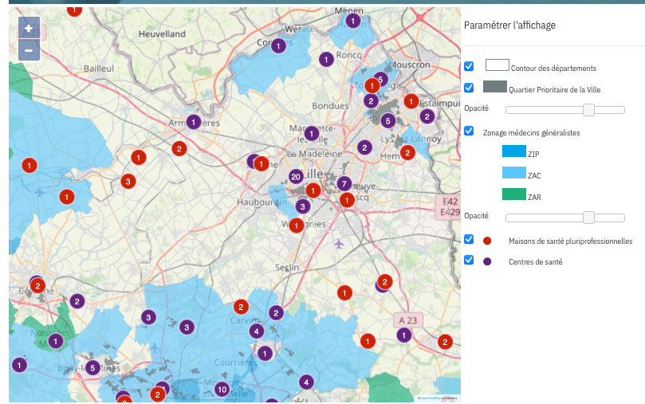Open the OpenStreetMap attribution link

[431, 398]
